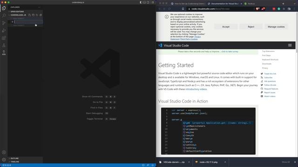Click the bookmark icon beside address bar
This screenshot has width=298, height=167.
[x=183, y=9]
